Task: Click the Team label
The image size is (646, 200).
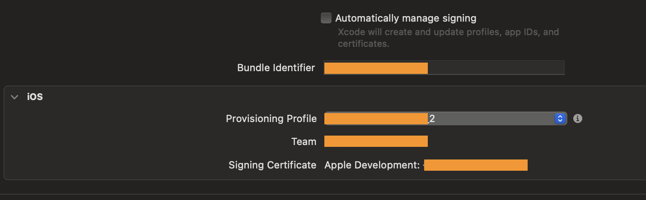Action: (x=304, y=142)
